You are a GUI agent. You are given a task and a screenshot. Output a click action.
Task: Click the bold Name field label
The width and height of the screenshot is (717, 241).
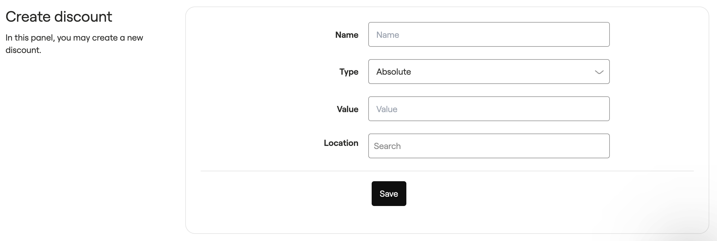pos(347,35)
